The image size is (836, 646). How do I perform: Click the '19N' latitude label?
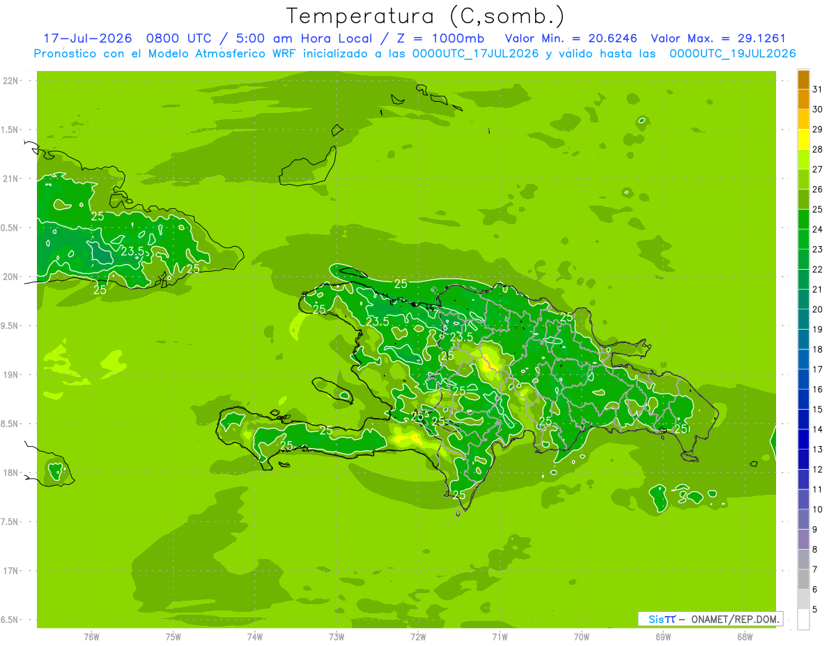coord(10,375)
